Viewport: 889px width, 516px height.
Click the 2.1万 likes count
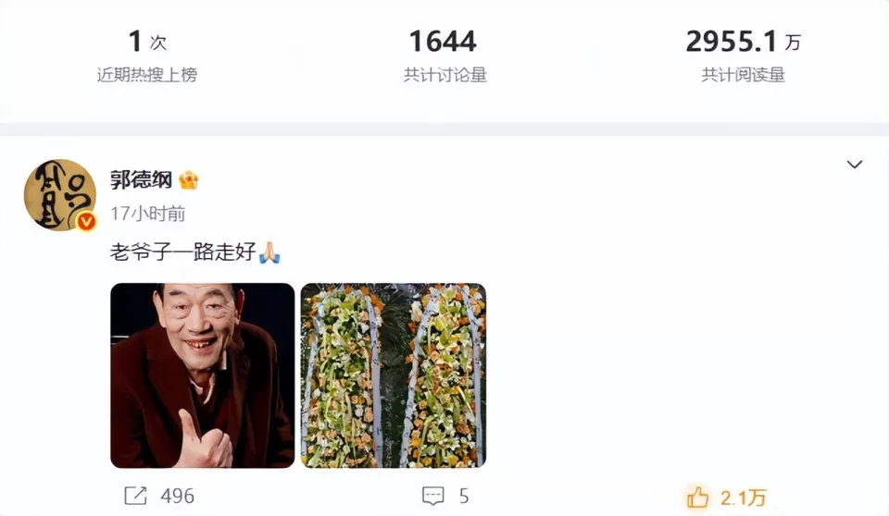[744, 498]
